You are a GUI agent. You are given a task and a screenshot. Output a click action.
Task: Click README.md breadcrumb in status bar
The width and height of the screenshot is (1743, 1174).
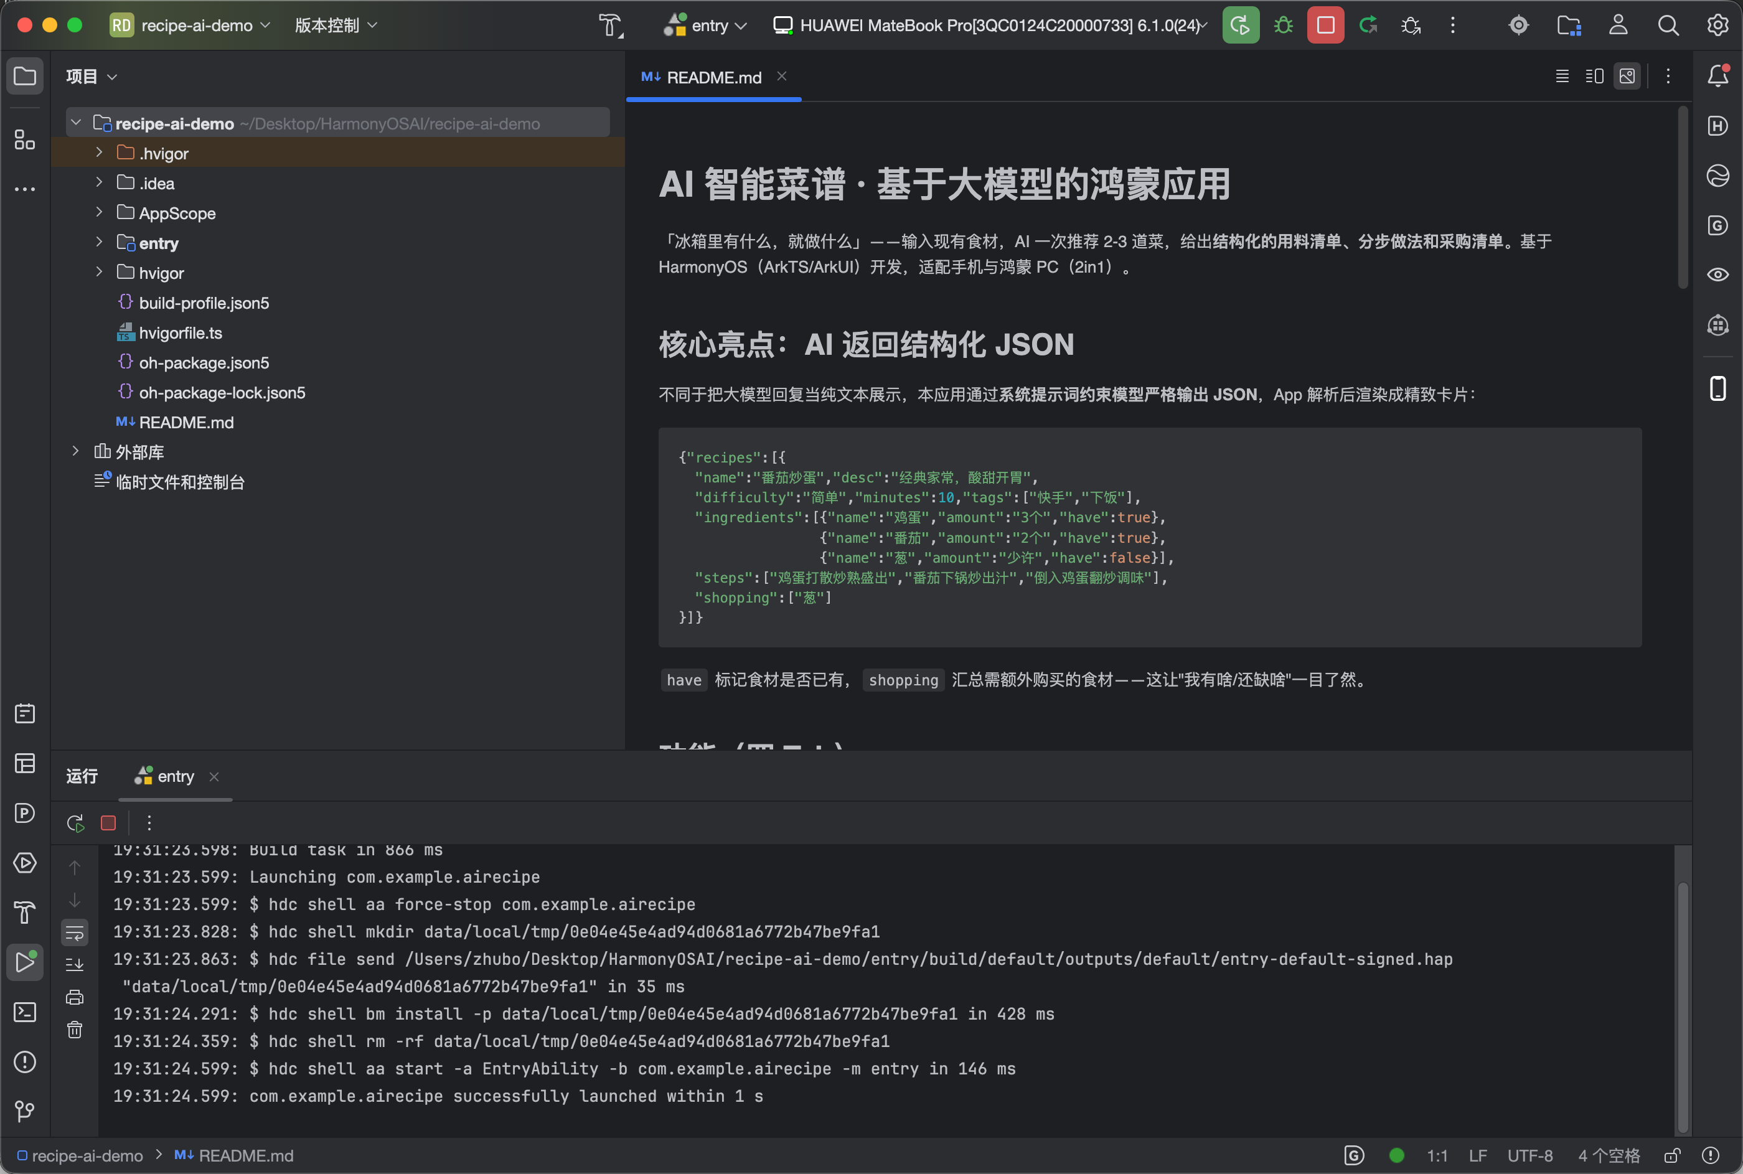point(233,1155)
